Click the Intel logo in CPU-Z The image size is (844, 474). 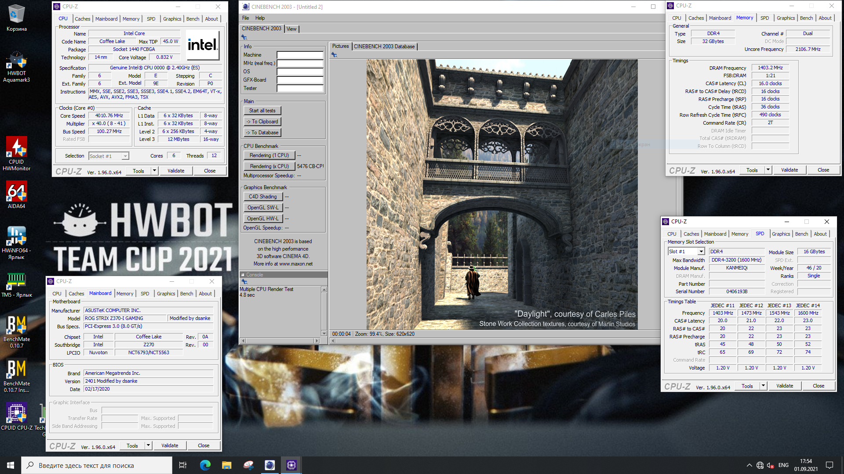click(x=202, y=45)
